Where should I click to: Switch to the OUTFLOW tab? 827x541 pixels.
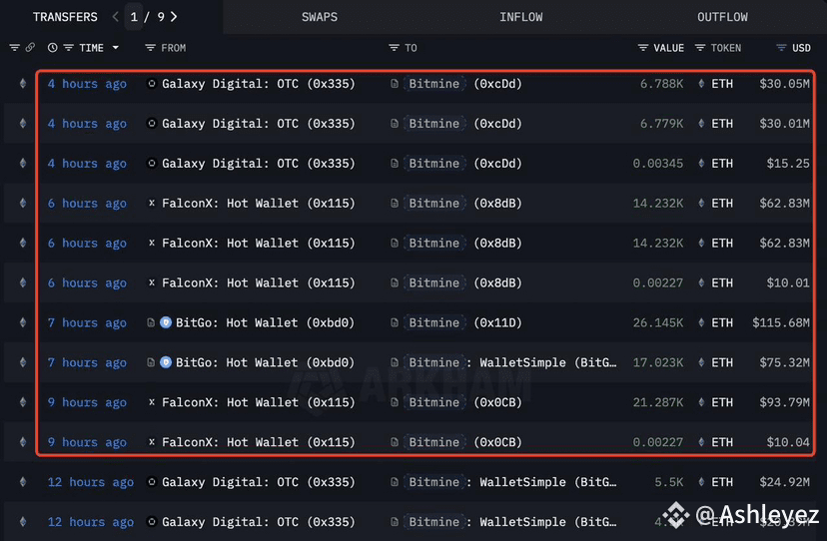(x=722, y=17)
